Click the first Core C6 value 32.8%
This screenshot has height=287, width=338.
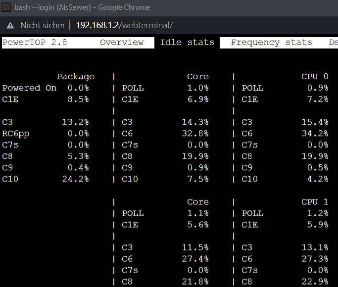195,134
